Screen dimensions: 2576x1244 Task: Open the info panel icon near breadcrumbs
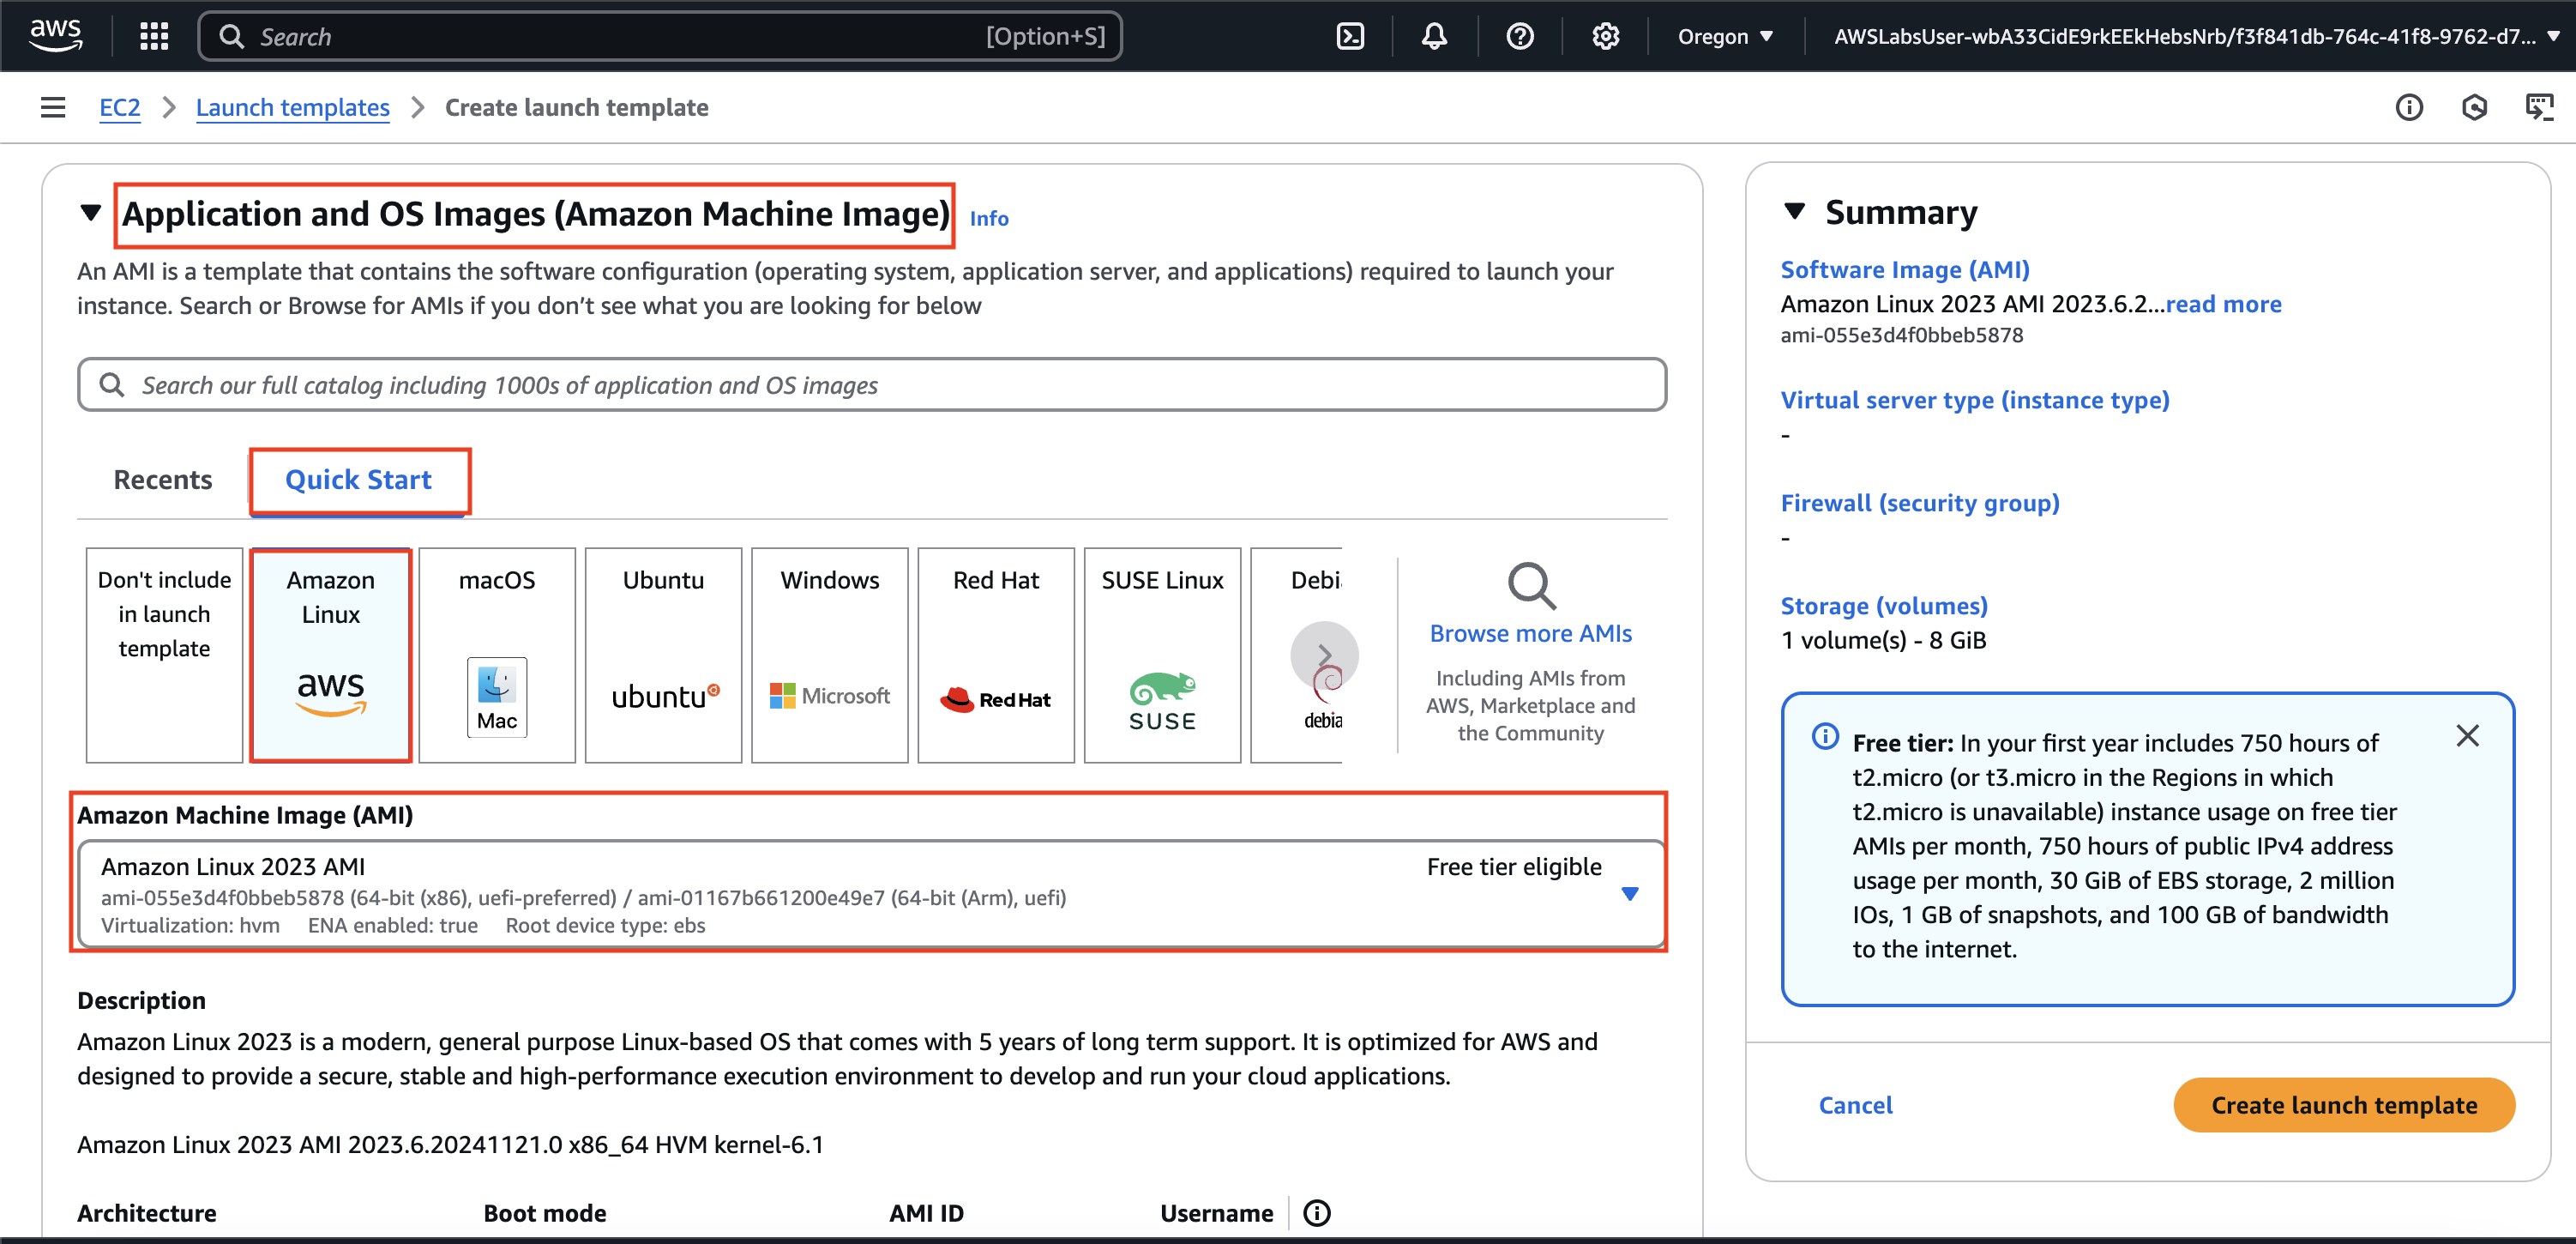pyautogui.click(x=2409, y=107)
